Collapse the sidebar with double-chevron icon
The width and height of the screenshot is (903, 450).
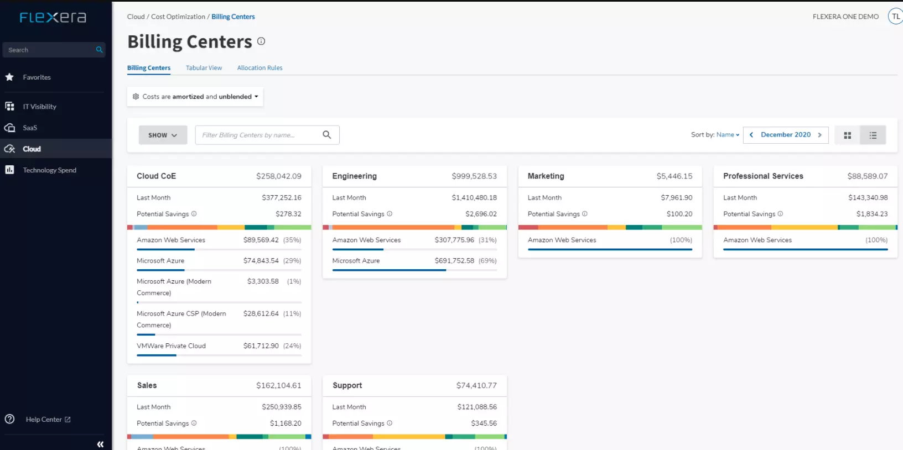(x=100, y=444)
